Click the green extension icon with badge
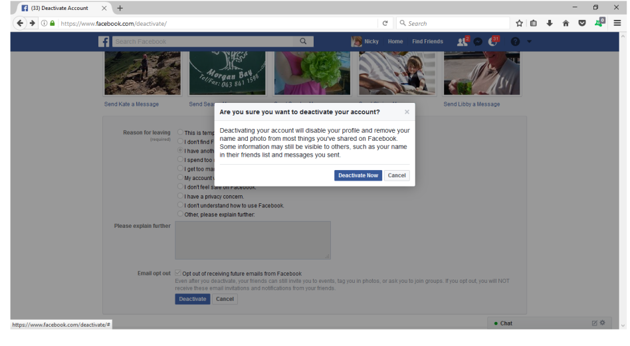The width and height of the screenshot is (630, 346). (x=599, y=23)
